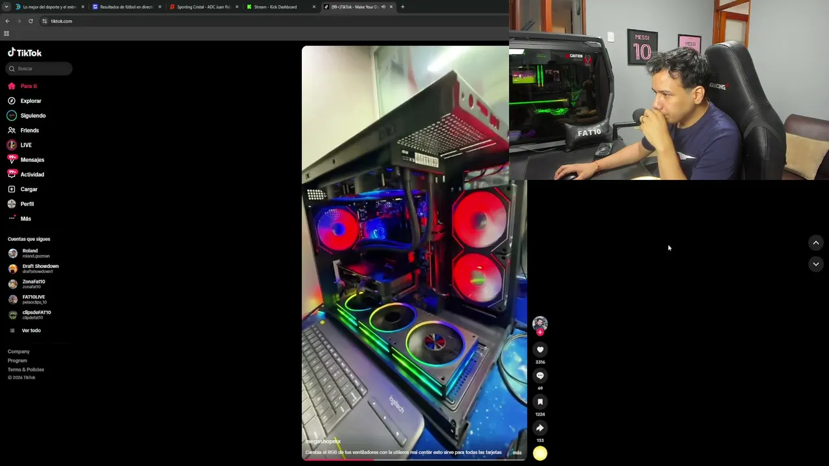Image resolution: width=829 pixels, height=466 pixels.
Task: Reload the TikTok page
Action: [x=30, y=21]
